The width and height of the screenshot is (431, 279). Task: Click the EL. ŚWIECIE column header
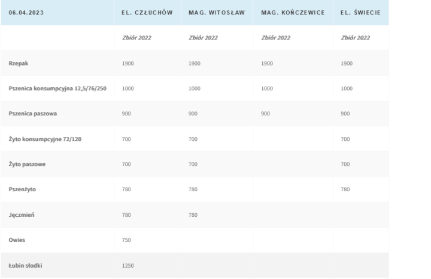[360, 13]
